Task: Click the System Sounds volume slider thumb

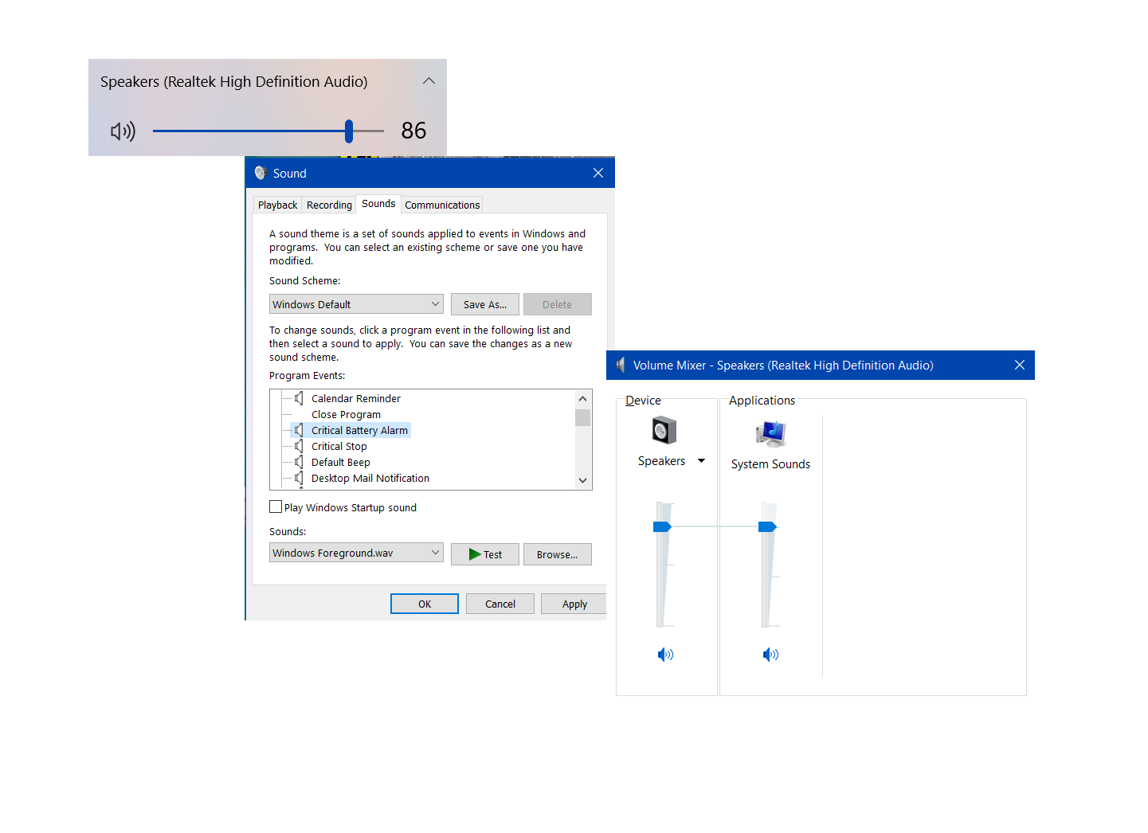Action: [x=767, y=526]
